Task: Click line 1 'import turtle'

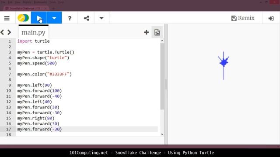Action: point(33,41)
